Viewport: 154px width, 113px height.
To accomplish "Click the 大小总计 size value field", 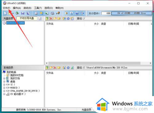I will point(106,13).
